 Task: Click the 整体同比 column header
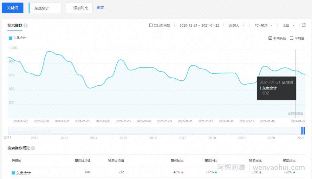pos(177,160)
